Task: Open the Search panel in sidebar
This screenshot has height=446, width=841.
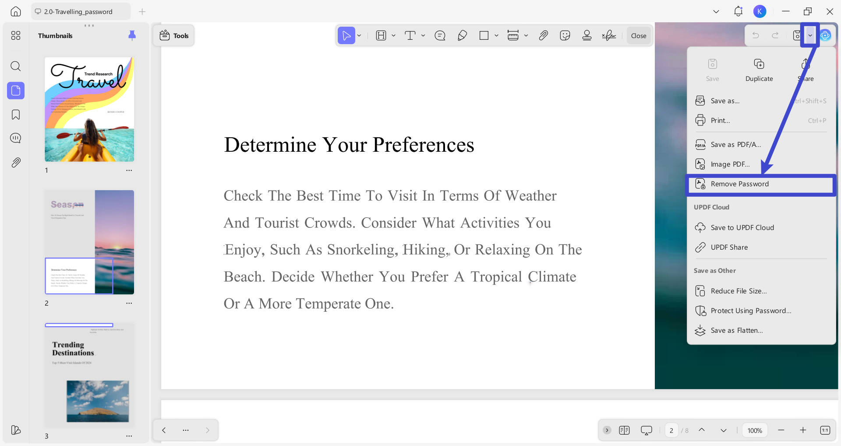Action: 16,66
